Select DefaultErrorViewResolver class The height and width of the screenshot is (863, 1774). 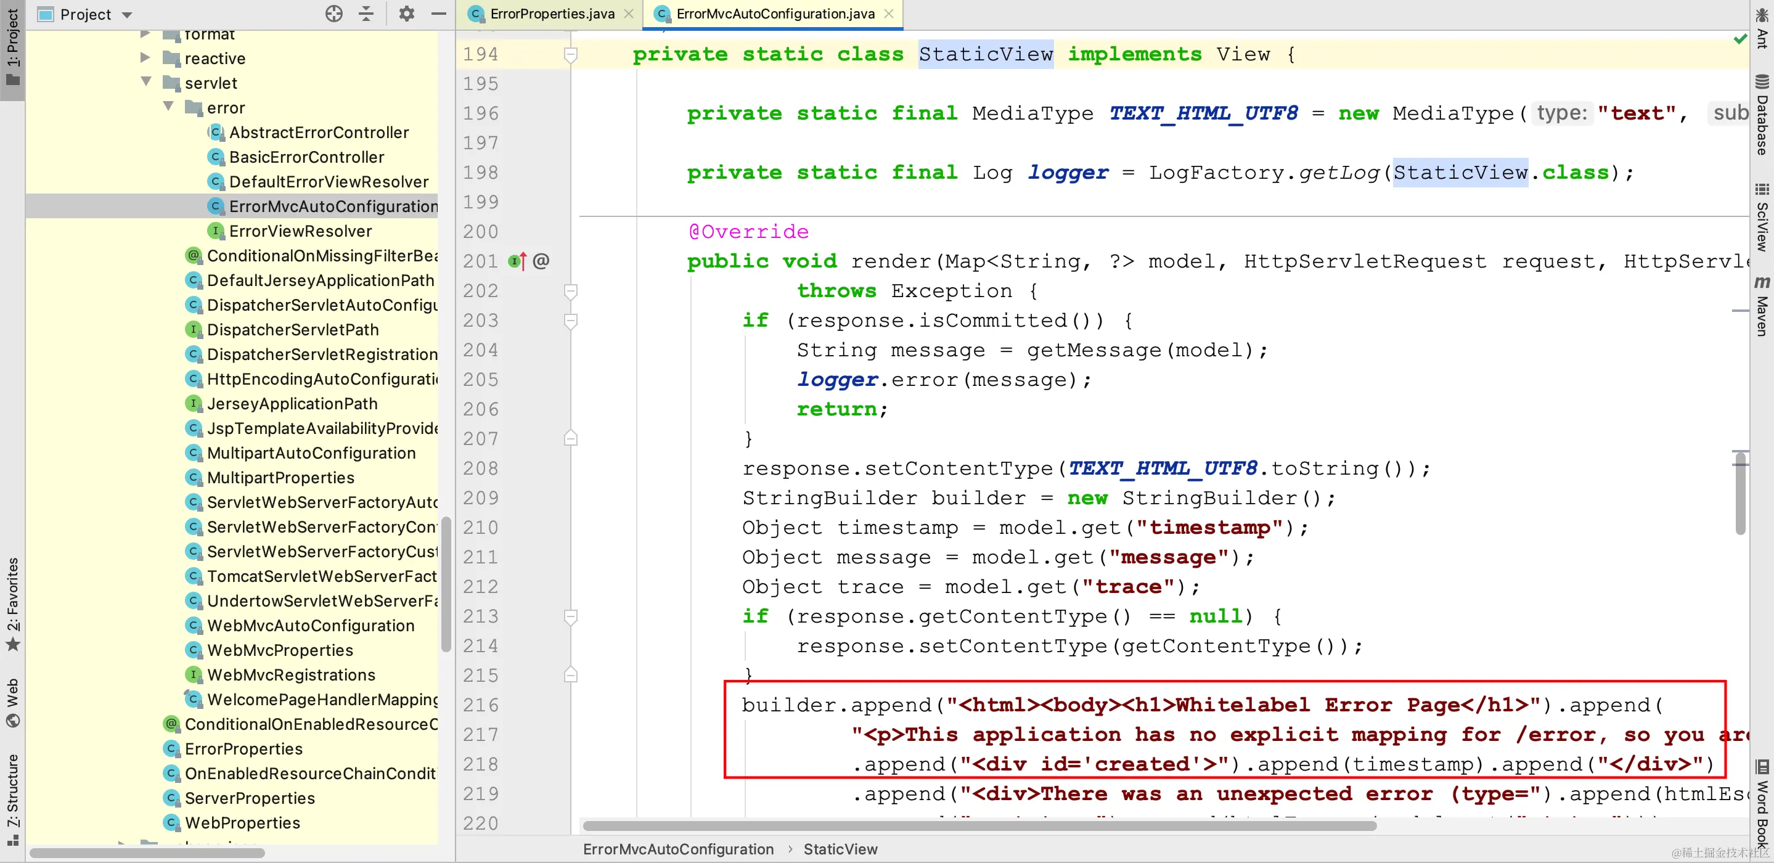coord(329,182)
